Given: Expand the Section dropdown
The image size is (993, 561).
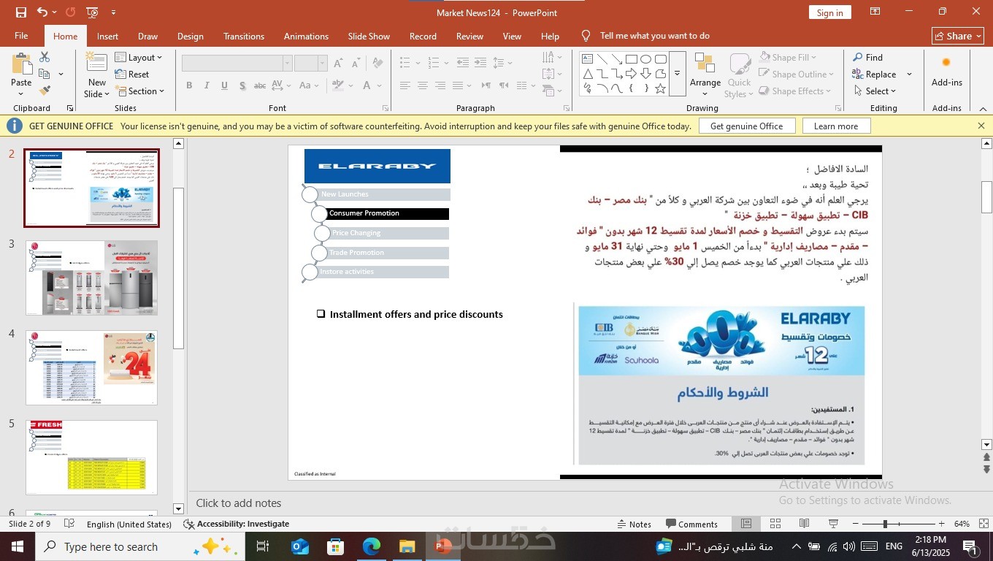Looking at the screenshot, I should (139, 91).
